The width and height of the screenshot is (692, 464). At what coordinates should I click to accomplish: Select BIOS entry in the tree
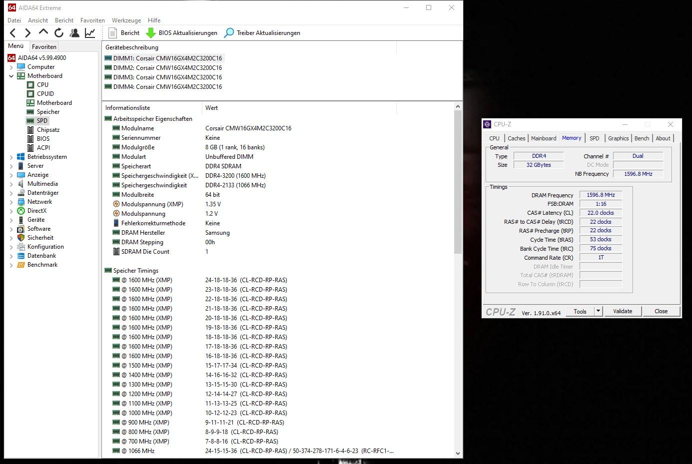pyautogui.click(x=43, y=139)
